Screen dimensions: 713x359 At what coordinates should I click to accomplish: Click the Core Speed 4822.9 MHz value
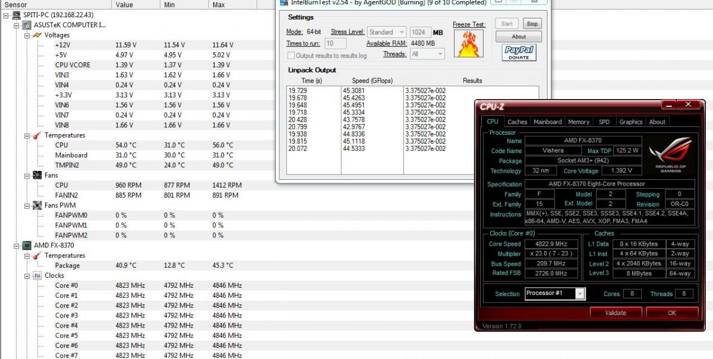pyautogui.click(x=550, y=244)
